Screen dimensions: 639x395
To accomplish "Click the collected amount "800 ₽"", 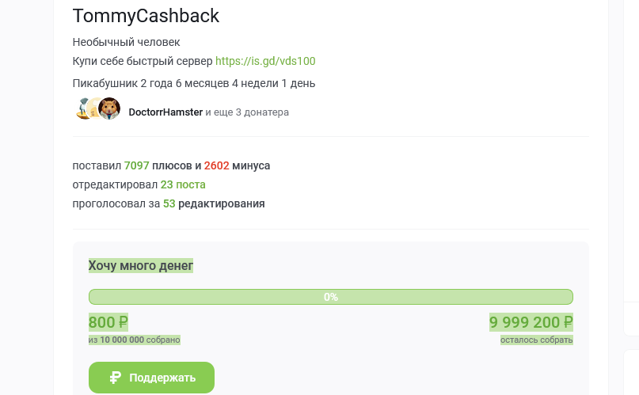I will click(108, 322).
